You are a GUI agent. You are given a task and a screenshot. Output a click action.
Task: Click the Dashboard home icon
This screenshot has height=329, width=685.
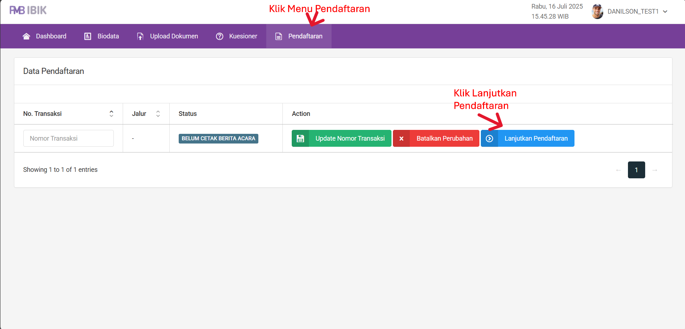[26, 36]
